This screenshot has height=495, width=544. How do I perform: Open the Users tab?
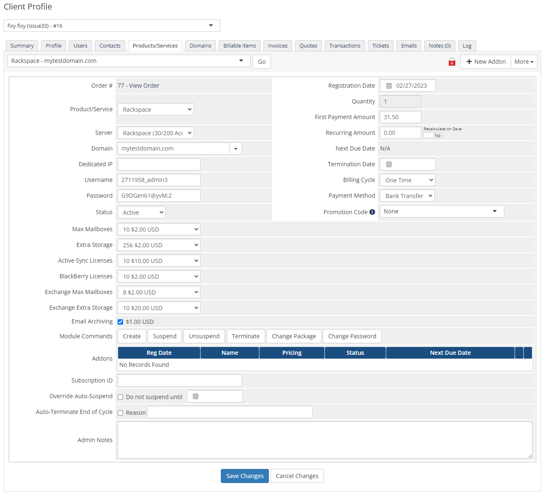coord(80,45)
